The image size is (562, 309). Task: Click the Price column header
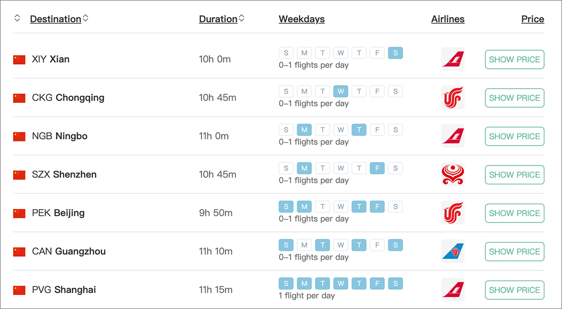click(x=532, y=19)
